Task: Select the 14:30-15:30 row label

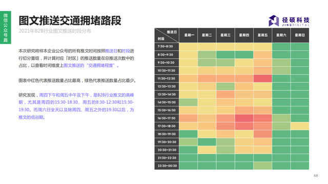Action: pyautogui.click(x=167, y=102)
